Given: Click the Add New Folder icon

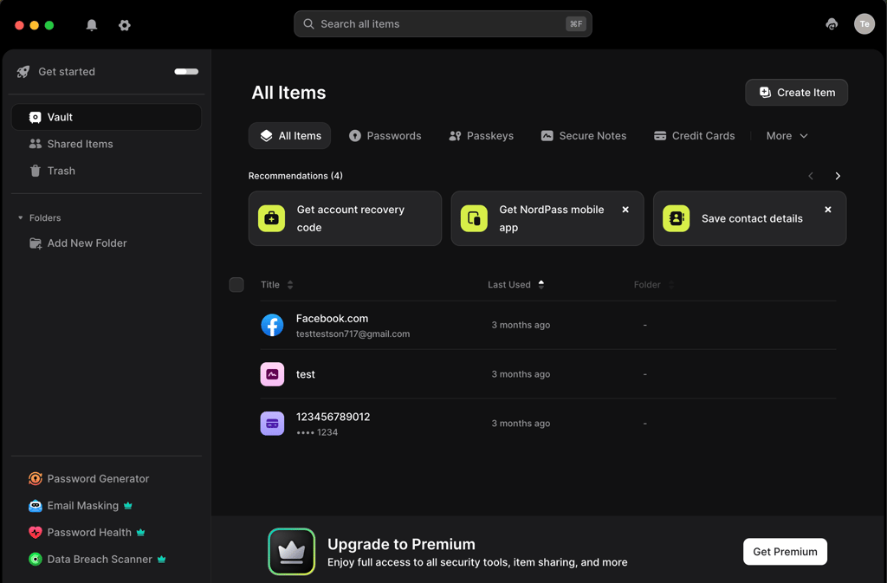Looking at the screenshot, I should click(x=35, y=243).
